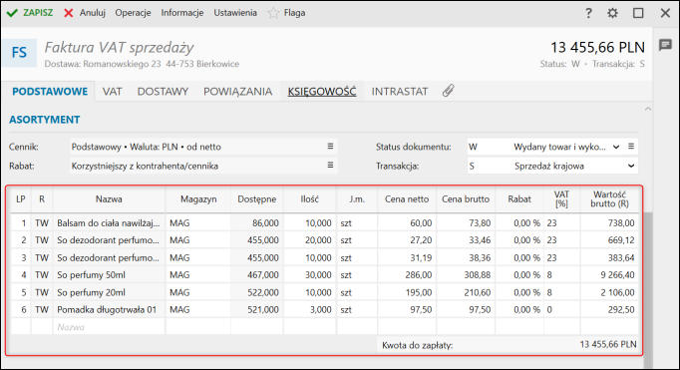Screen dimensions: 680x370
Task: Click the empty Nazwa new-row field
Action: click(x=109, y=327)
